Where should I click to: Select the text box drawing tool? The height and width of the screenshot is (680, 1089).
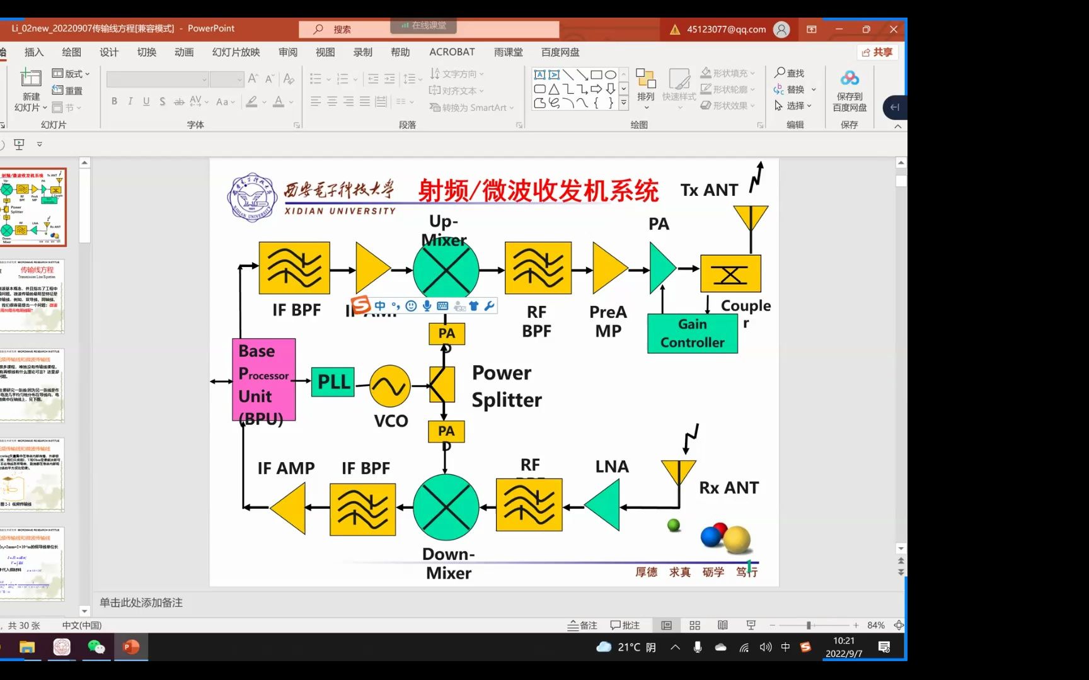coord(540,74)
